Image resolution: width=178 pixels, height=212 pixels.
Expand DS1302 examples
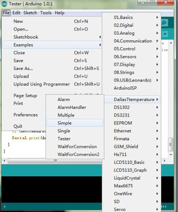click(132, 107)
